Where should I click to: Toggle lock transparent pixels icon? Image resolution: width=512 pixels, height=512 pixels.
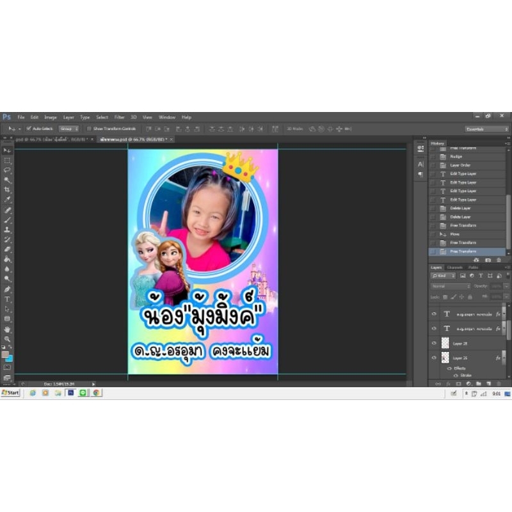pos(445,297)
